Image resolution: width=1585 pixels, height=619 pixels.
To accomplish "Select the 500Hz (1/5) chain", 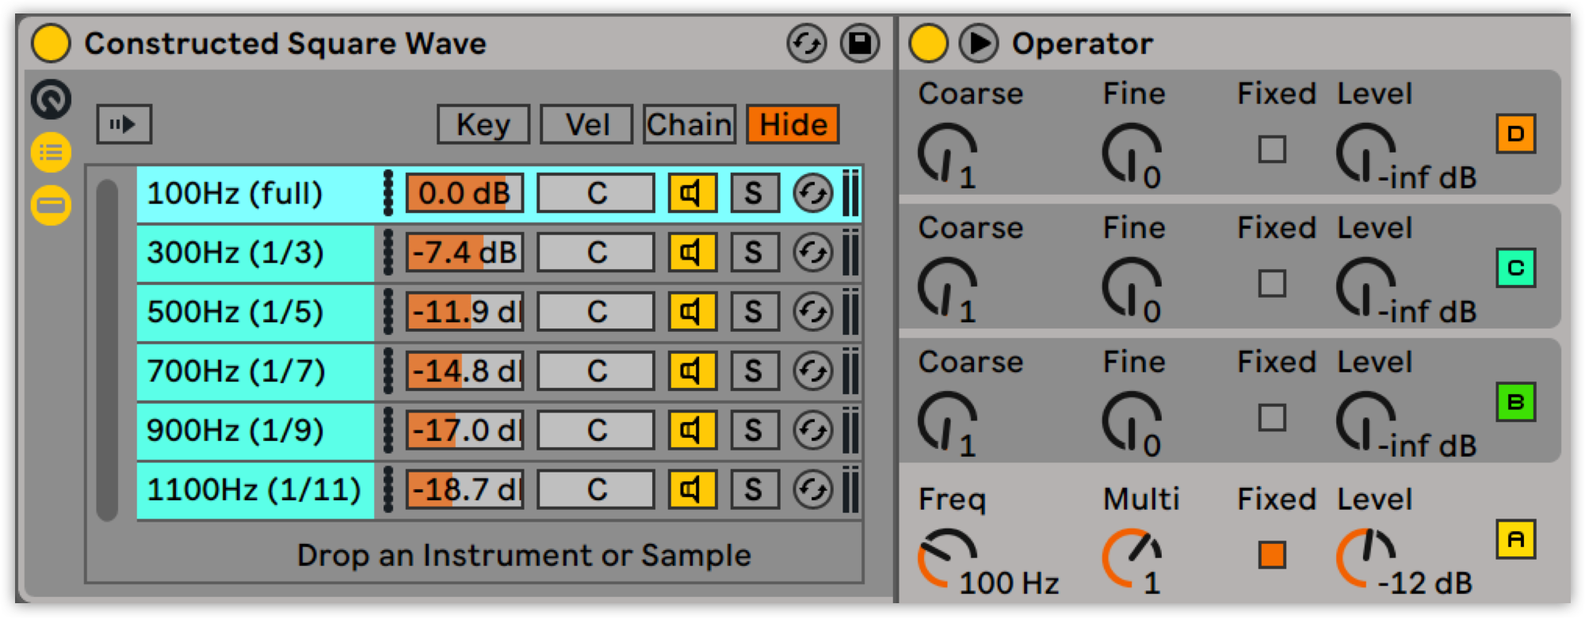I will 255,312.
